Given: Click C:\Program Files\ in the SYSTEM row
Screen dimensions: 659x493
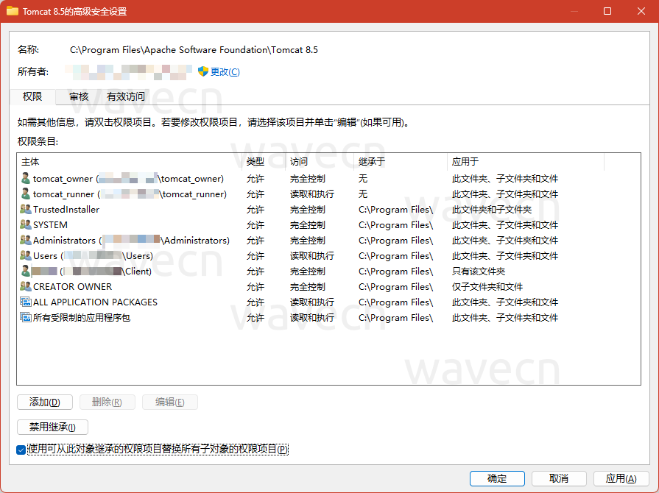Looking at the screenshot, I should pos(395,225).
